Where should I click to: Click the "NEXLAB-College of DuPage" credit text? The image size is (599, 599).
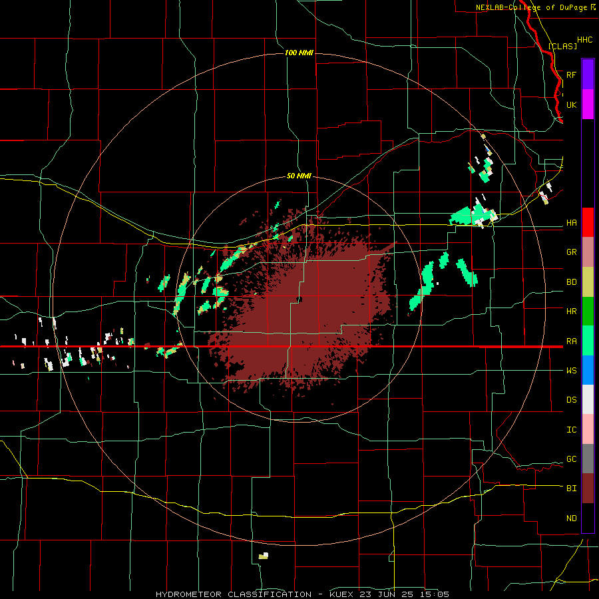(531, 7)
